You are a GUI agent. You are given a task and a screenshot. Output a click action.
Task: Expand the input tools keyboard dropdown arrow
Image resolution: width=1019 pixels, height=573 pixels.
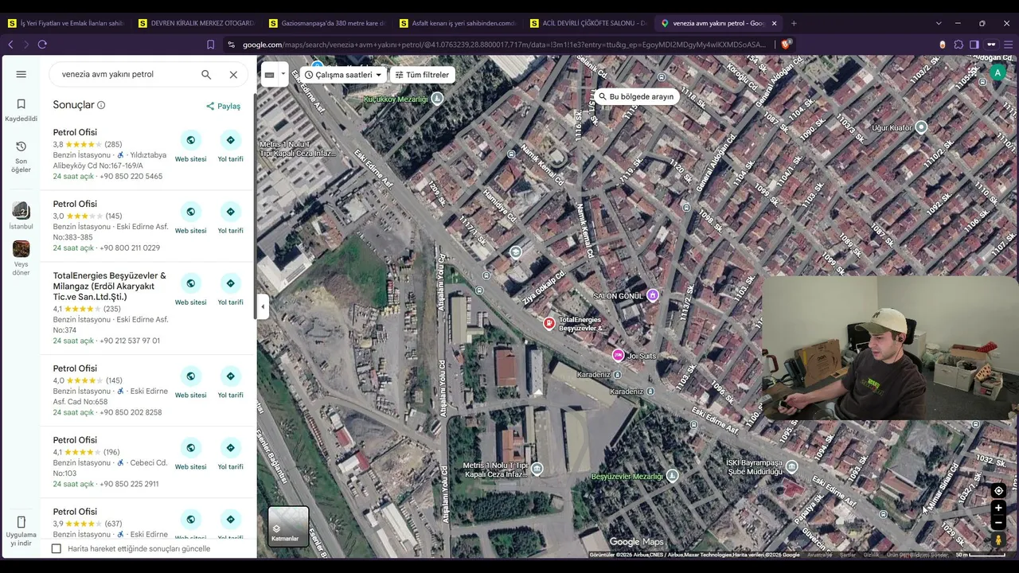pyautogui.click(x=283, y=74)
